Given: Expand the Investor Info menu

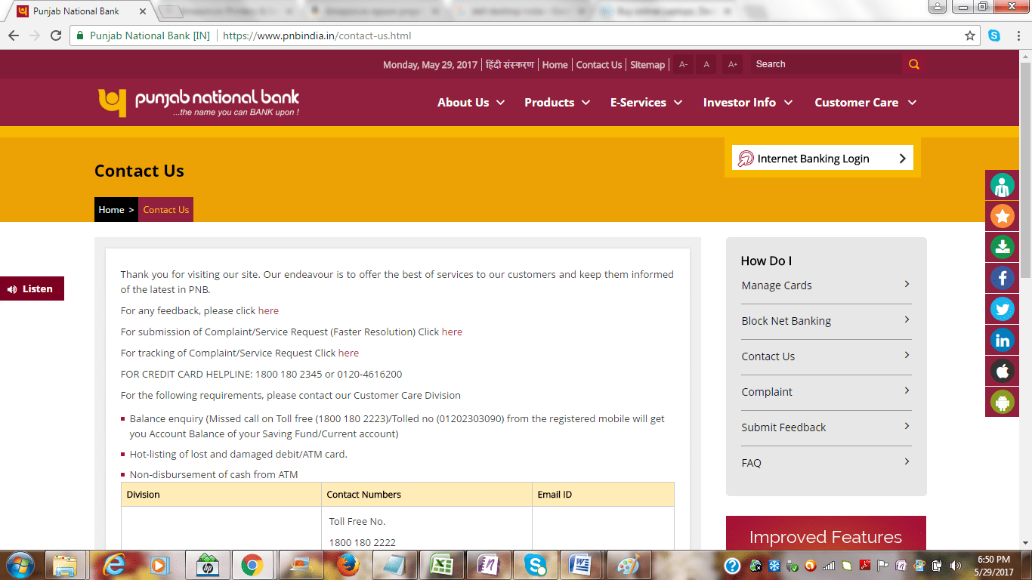Looking at the screenshot, I should [x=748, y=103].
